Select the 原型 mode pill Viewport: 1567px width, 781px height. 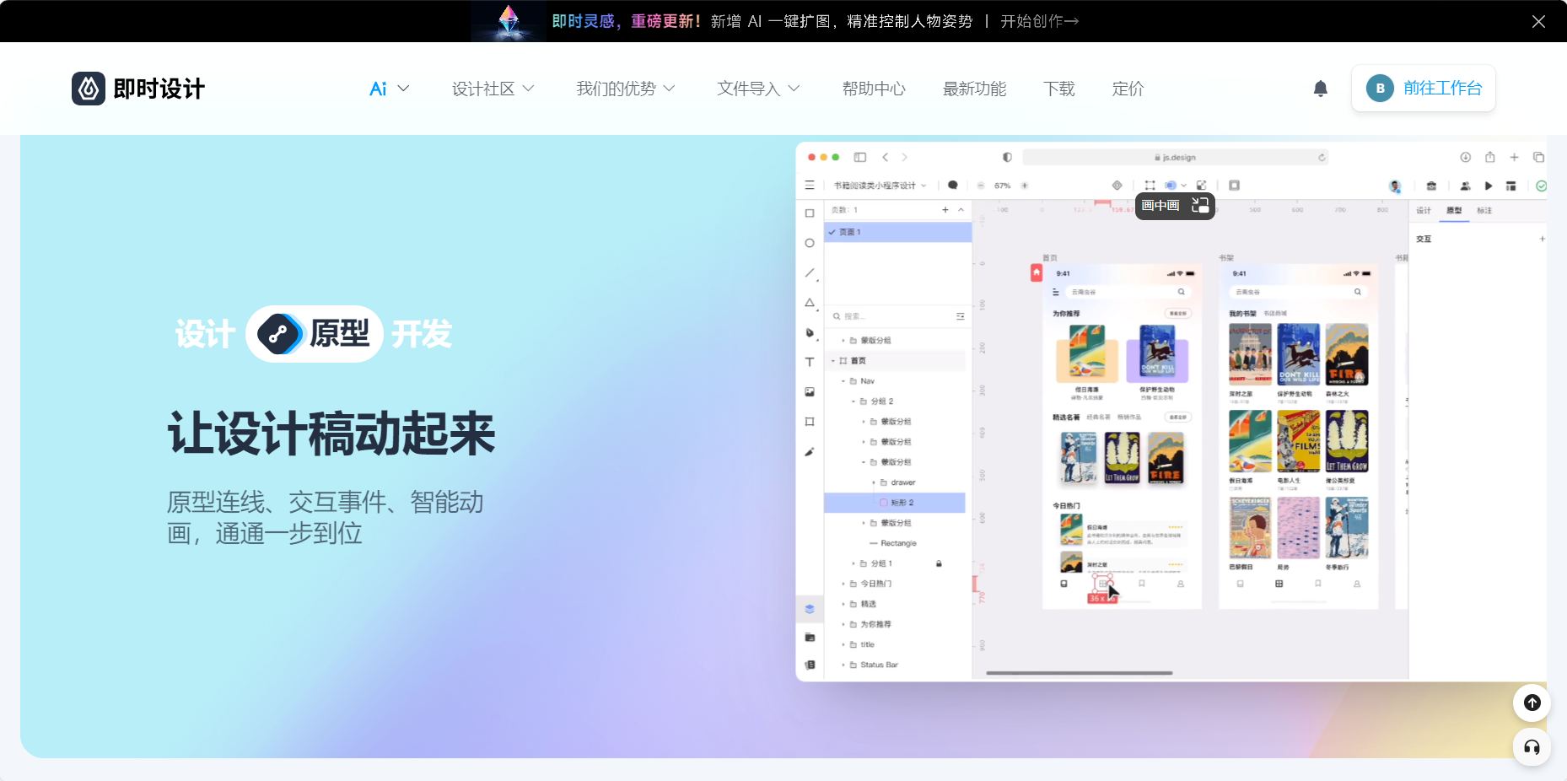coord(315,334)
